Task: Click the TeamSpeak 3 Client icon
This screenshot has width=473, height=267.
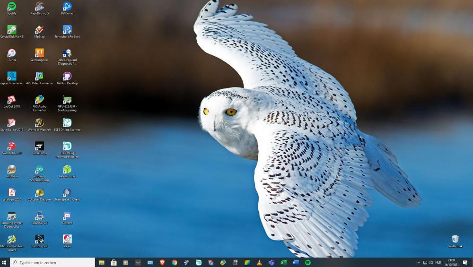Action: pos(67,193)
